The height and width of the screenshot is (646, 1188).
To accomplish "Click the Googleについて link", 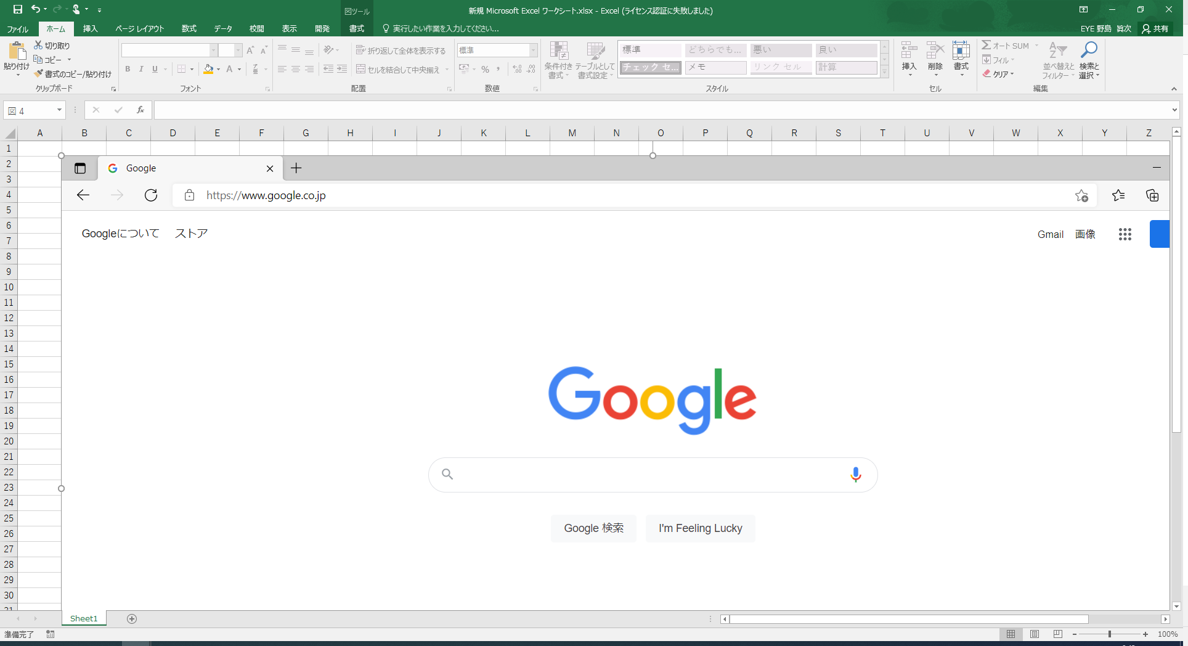I will click(120, 234).
